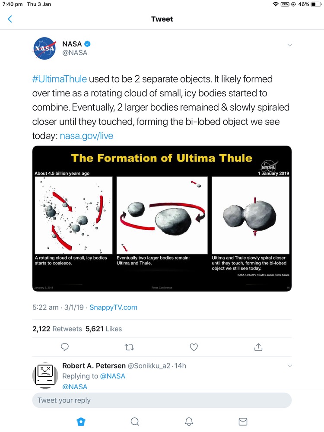Tap the Tweet your reply field
This screenshot has width=324, height=432.
pos(162,400)
